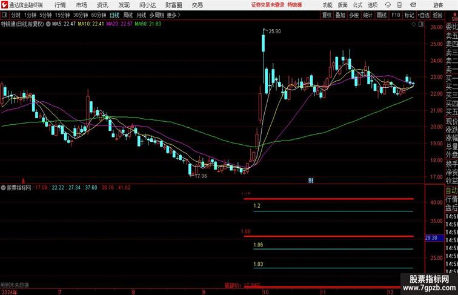Click the 1.06 level line label
The image size is (458, 295).
[258, 245]
